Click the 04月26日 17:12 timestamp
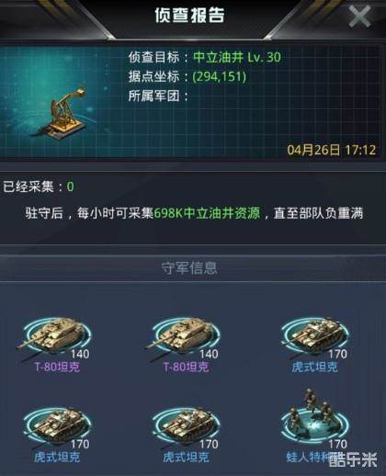 (x=331, y=150)
